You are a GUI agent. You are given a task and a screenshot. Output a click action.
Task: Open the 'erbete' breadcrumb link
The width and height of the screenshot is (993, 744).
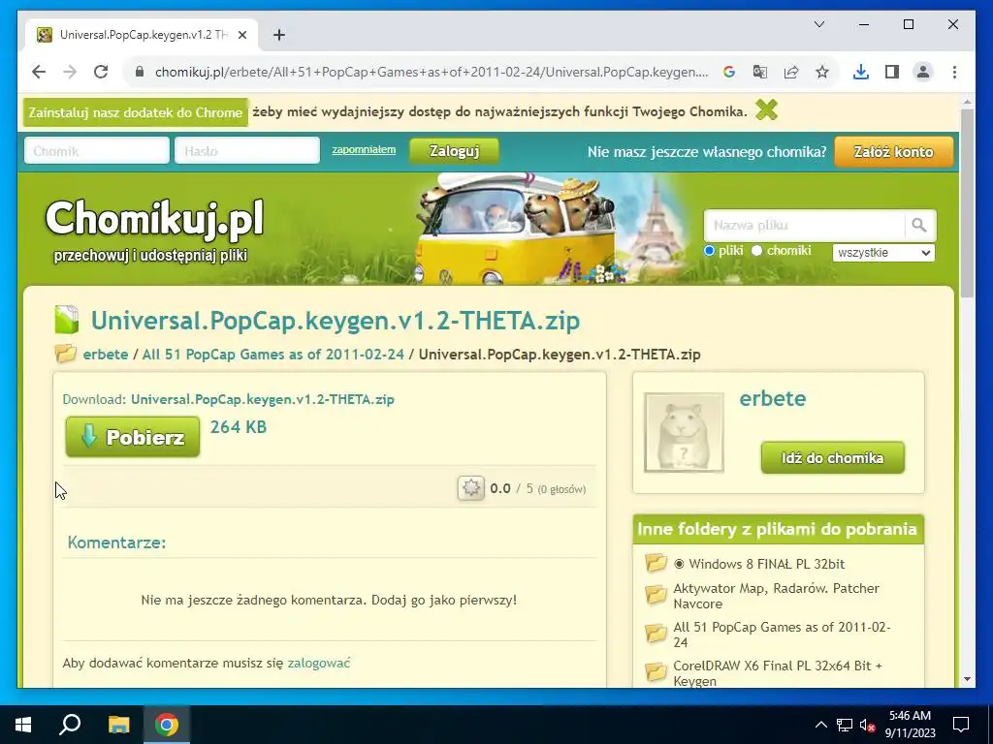coord(105,354)
